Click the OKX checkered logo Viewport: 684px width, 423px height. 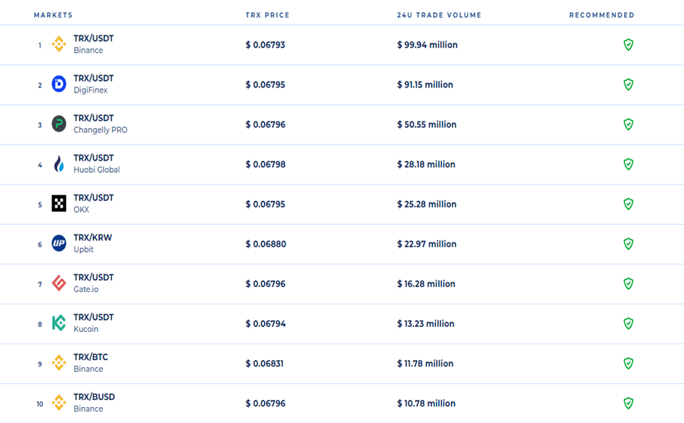[59, 204]
